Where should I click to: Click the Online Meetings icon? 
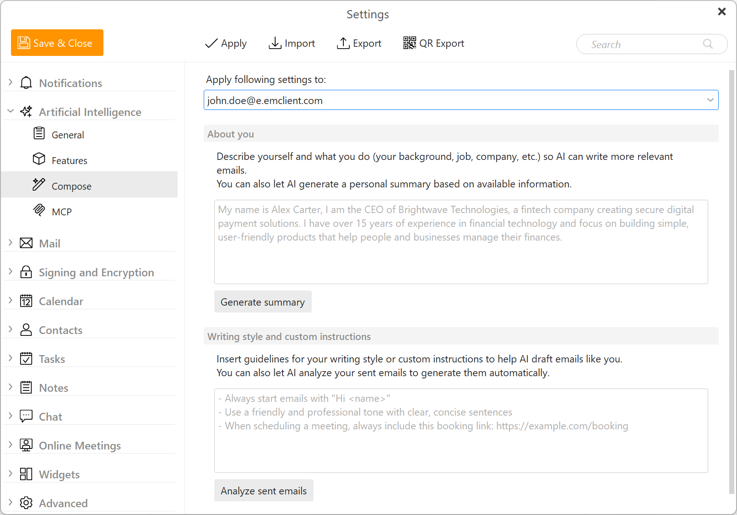click(26, 445)
